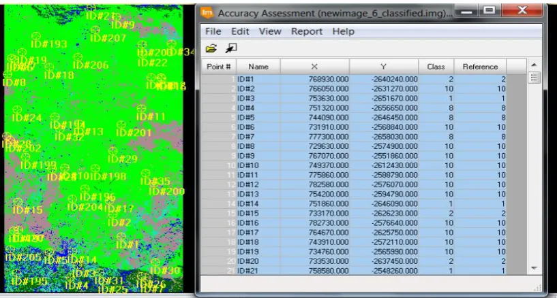Image resolution: width=557 pixels, height=298 pixels.
Task: Click the Point # column header
Action: point(219,67)
